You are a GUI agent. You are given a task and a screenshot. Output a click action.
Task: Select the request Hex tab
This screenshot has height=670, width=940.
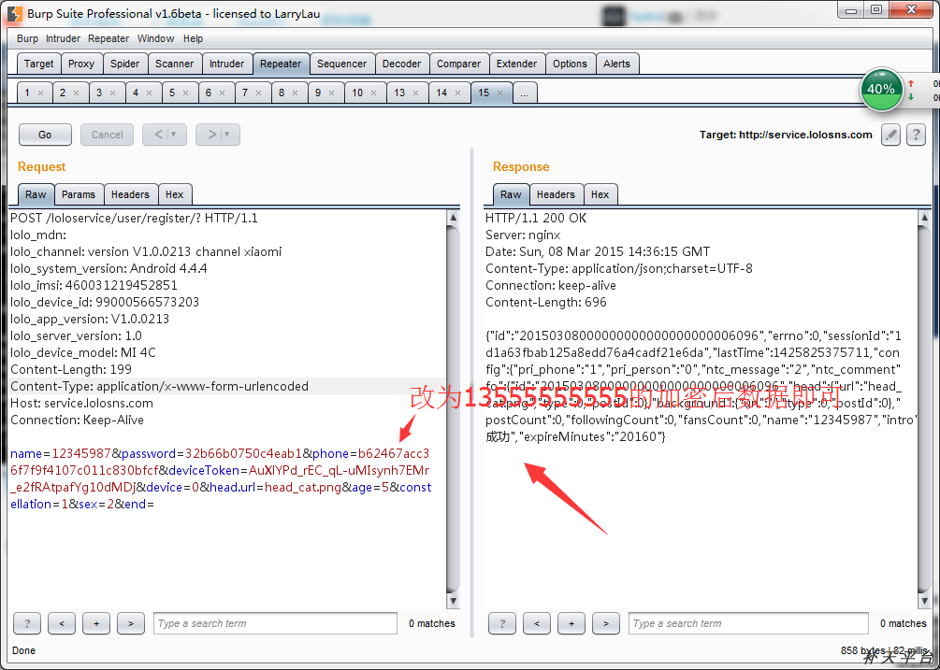(175, 194)
